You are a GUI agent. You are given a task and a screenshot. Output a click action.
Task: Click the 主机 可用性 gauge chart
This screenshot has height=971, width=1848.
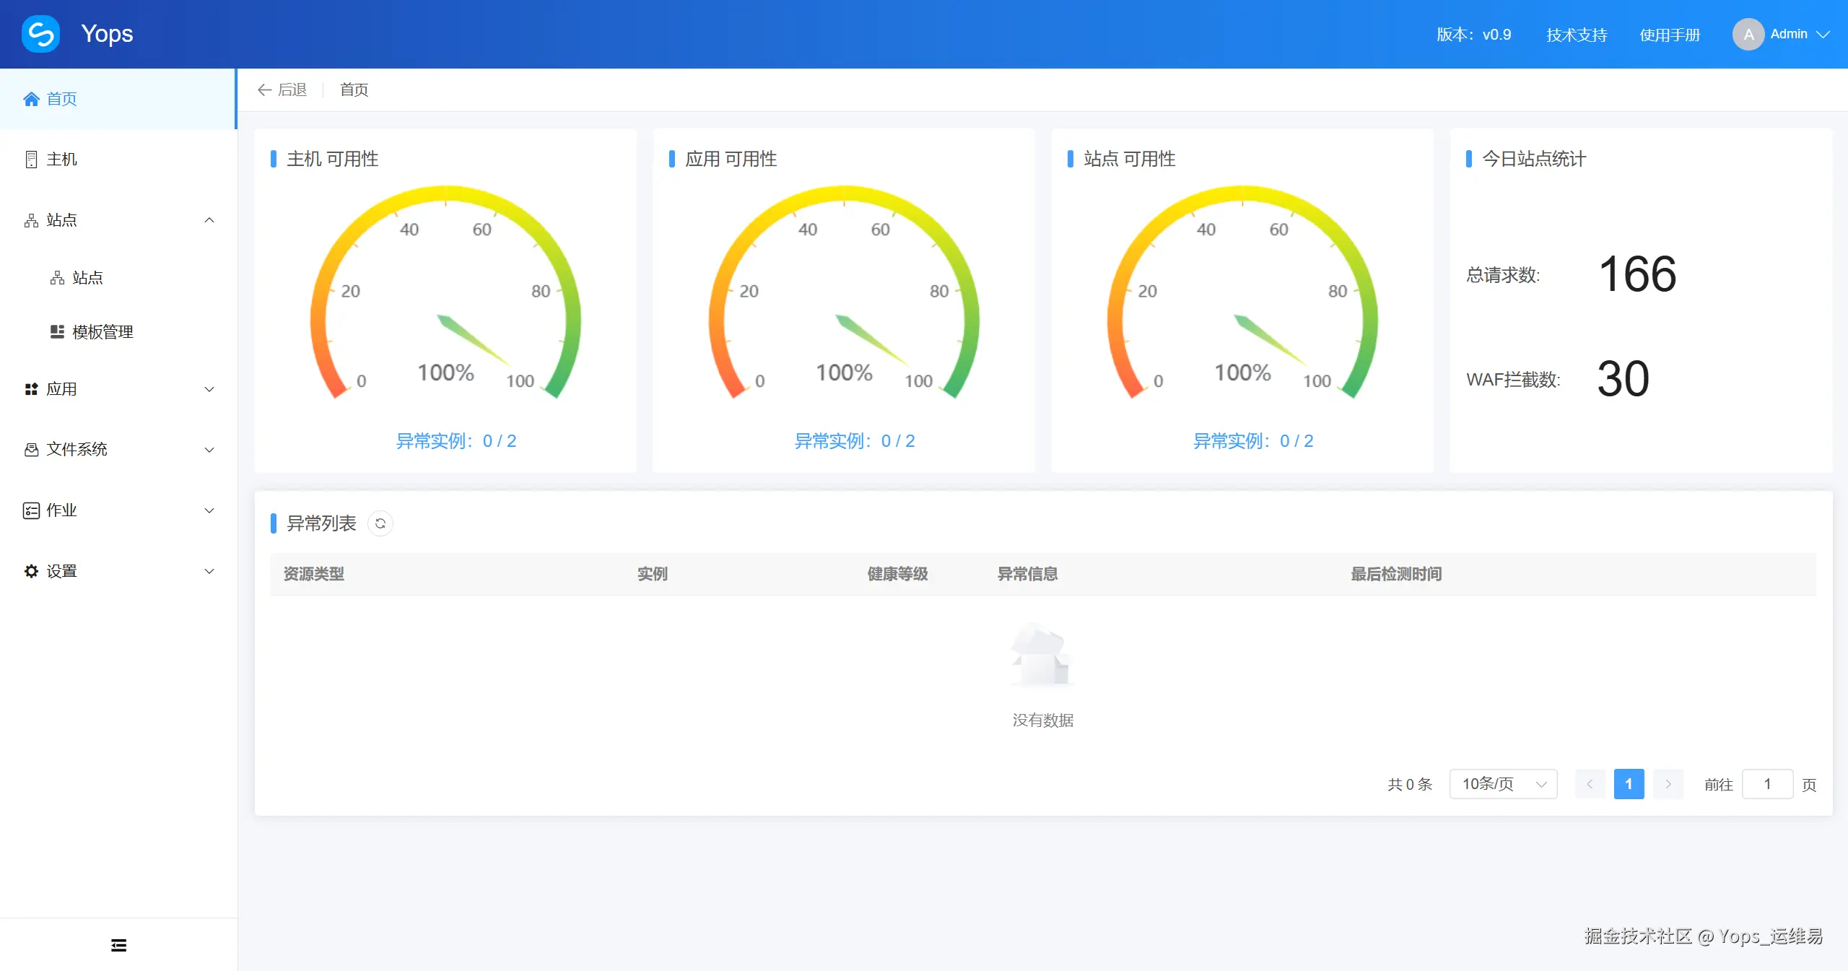pyautogui.click(x=445, y=303)
